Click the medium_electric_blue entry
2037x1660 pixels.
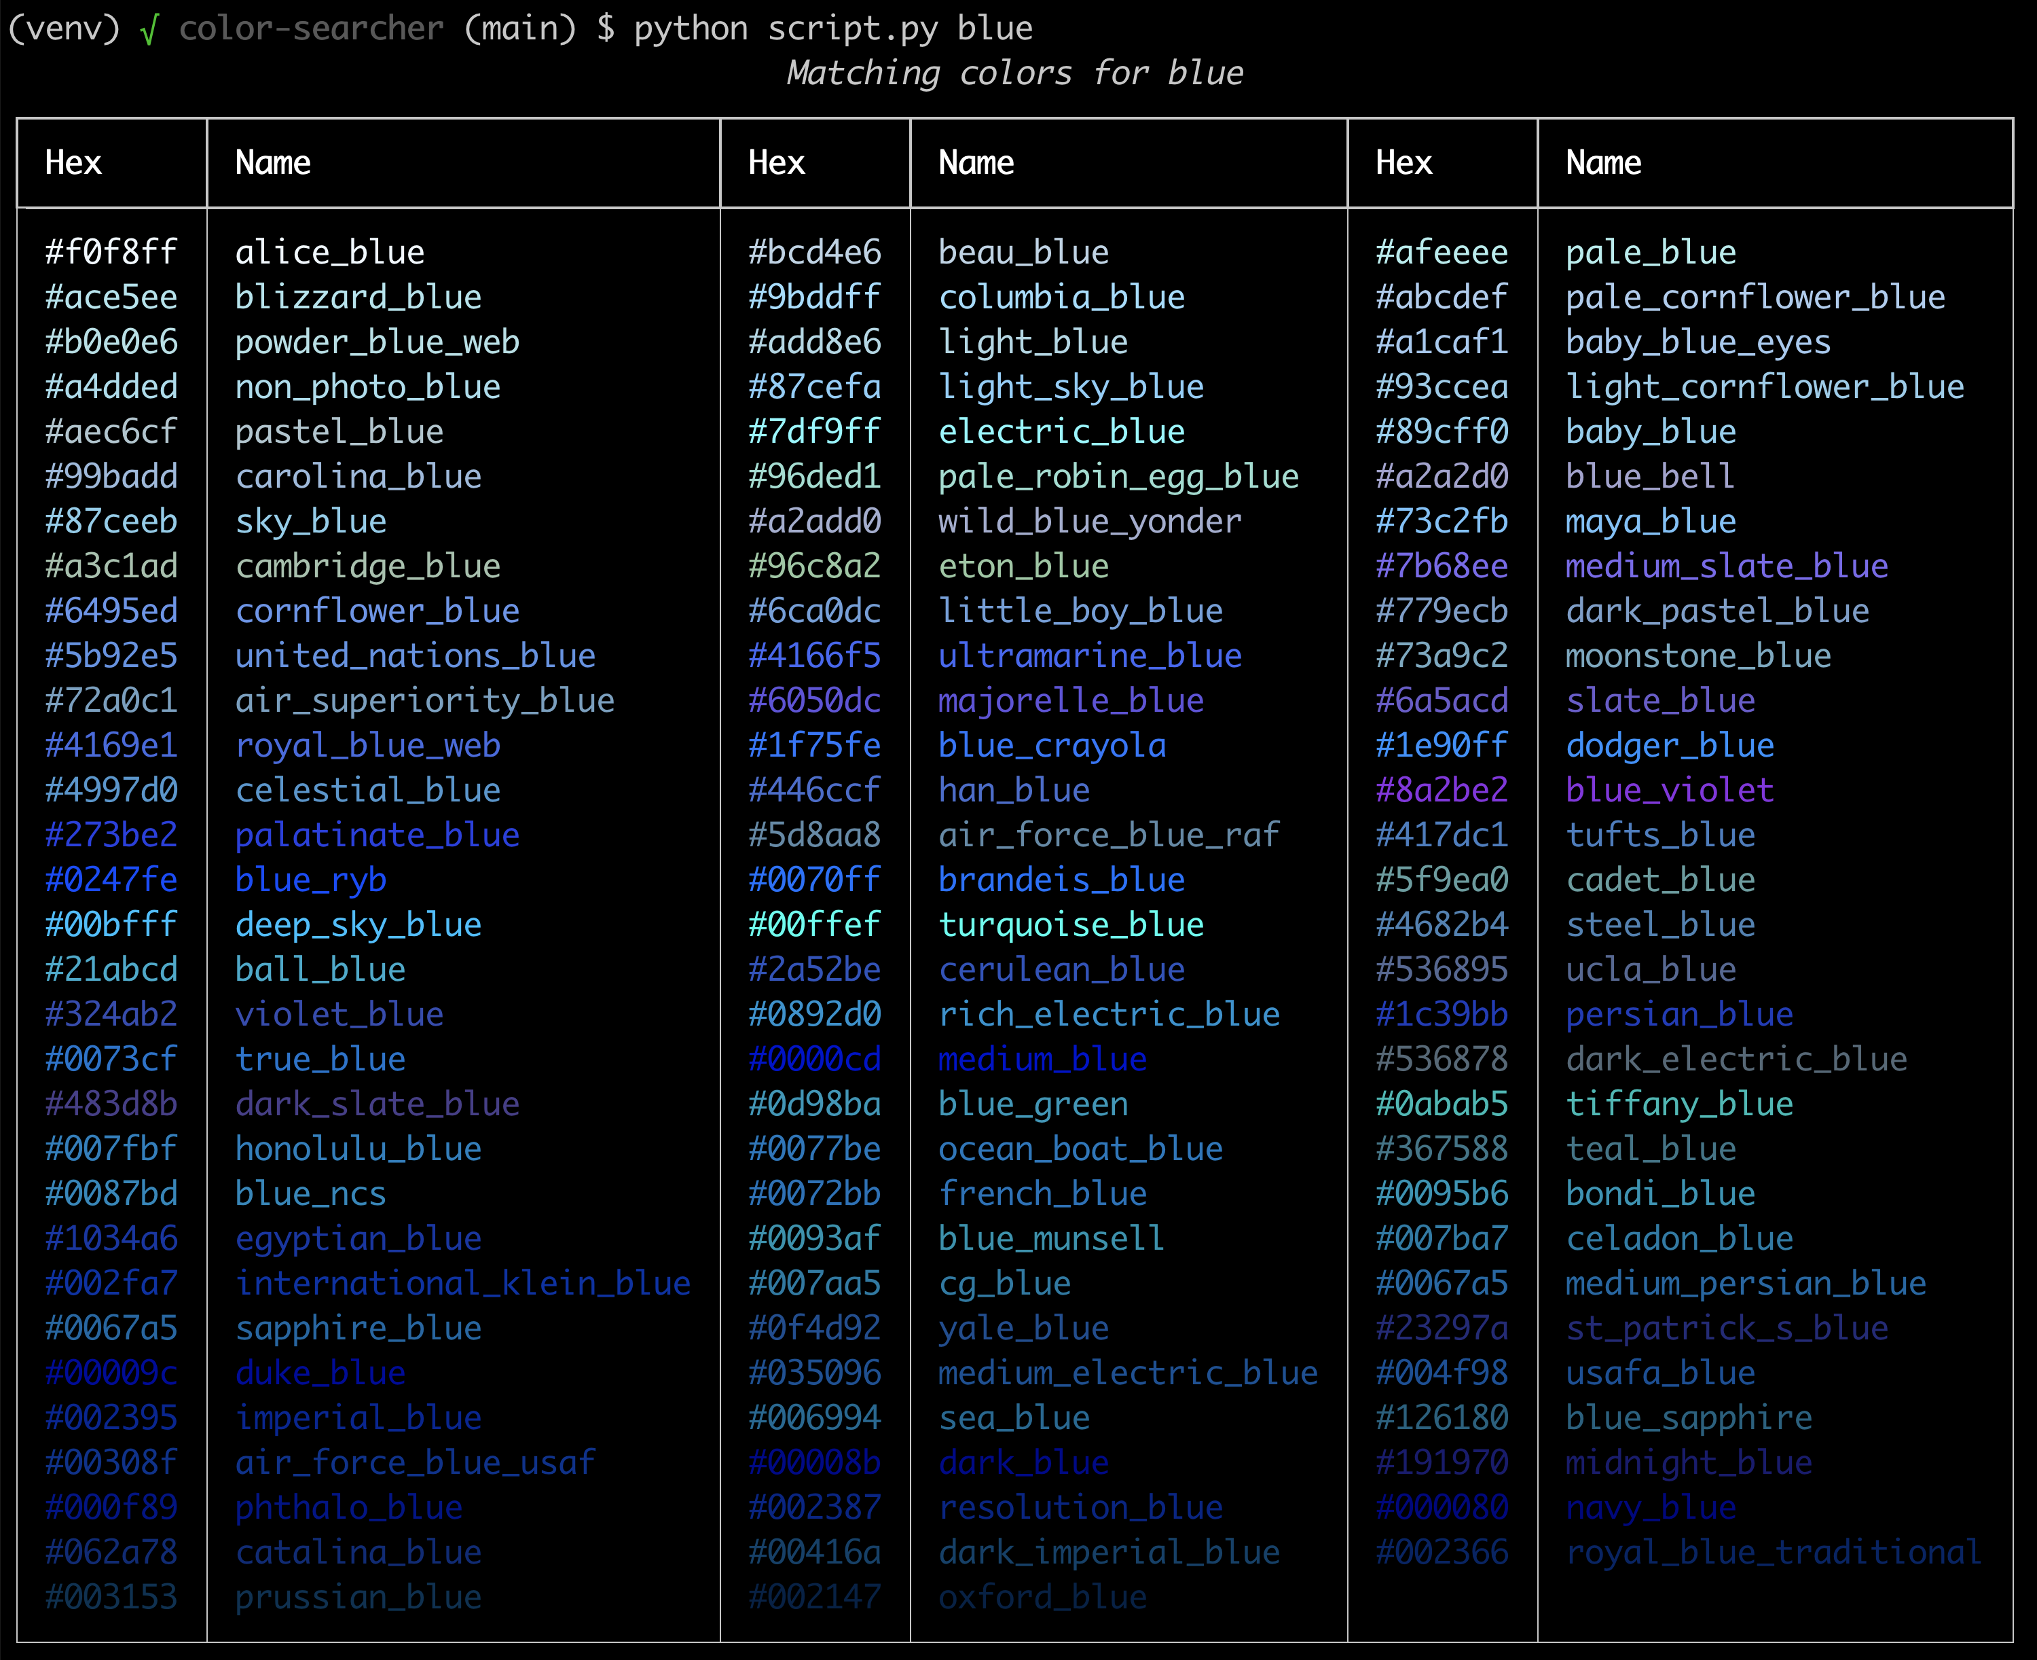click(x=1128, y=1373)
